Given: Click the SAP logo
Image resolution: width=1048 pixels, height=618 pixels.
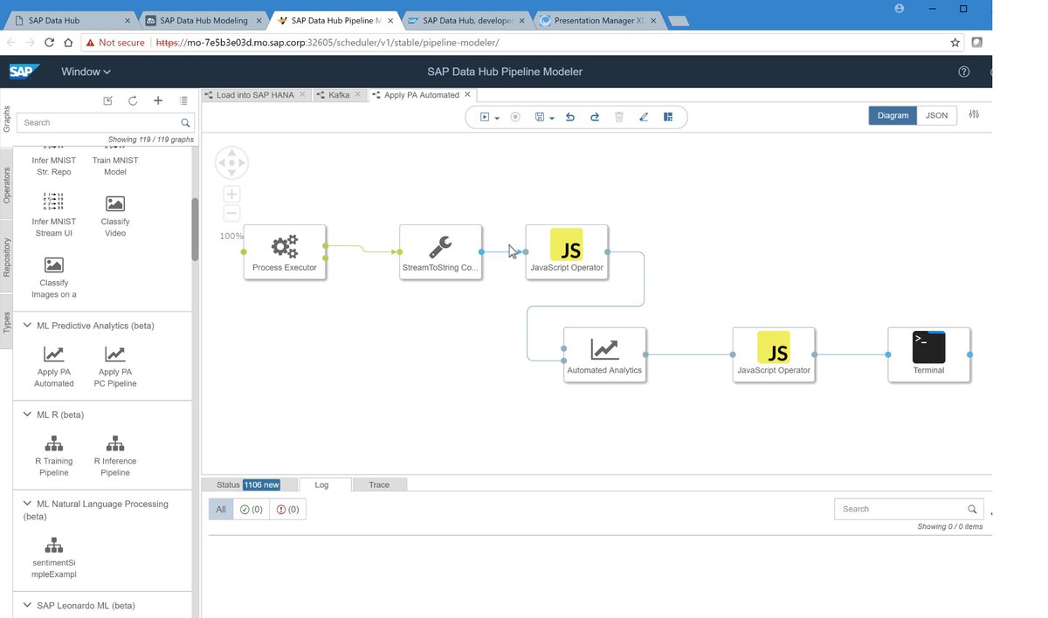Looking at the screenshot, I should 24,72.
